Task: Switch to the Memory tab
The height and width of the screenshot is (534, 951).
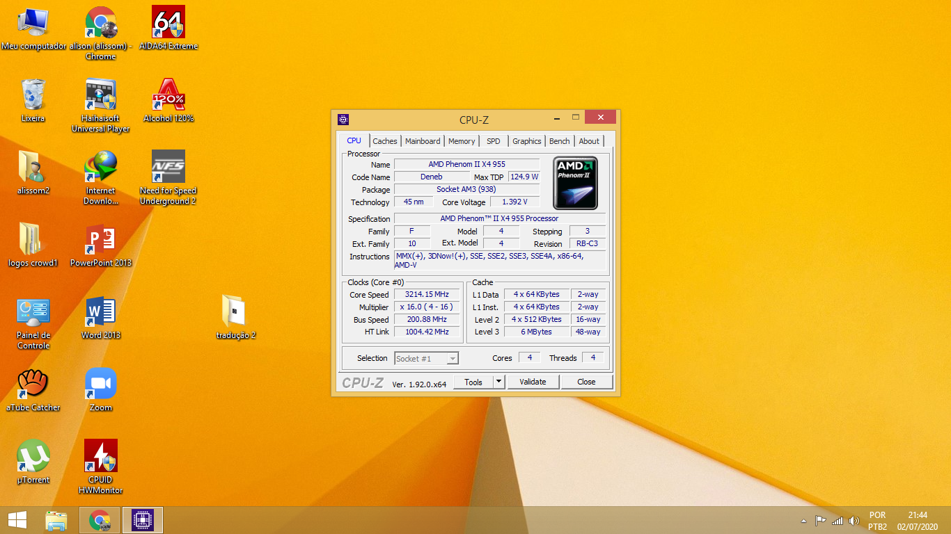Action: pos(462,141)
